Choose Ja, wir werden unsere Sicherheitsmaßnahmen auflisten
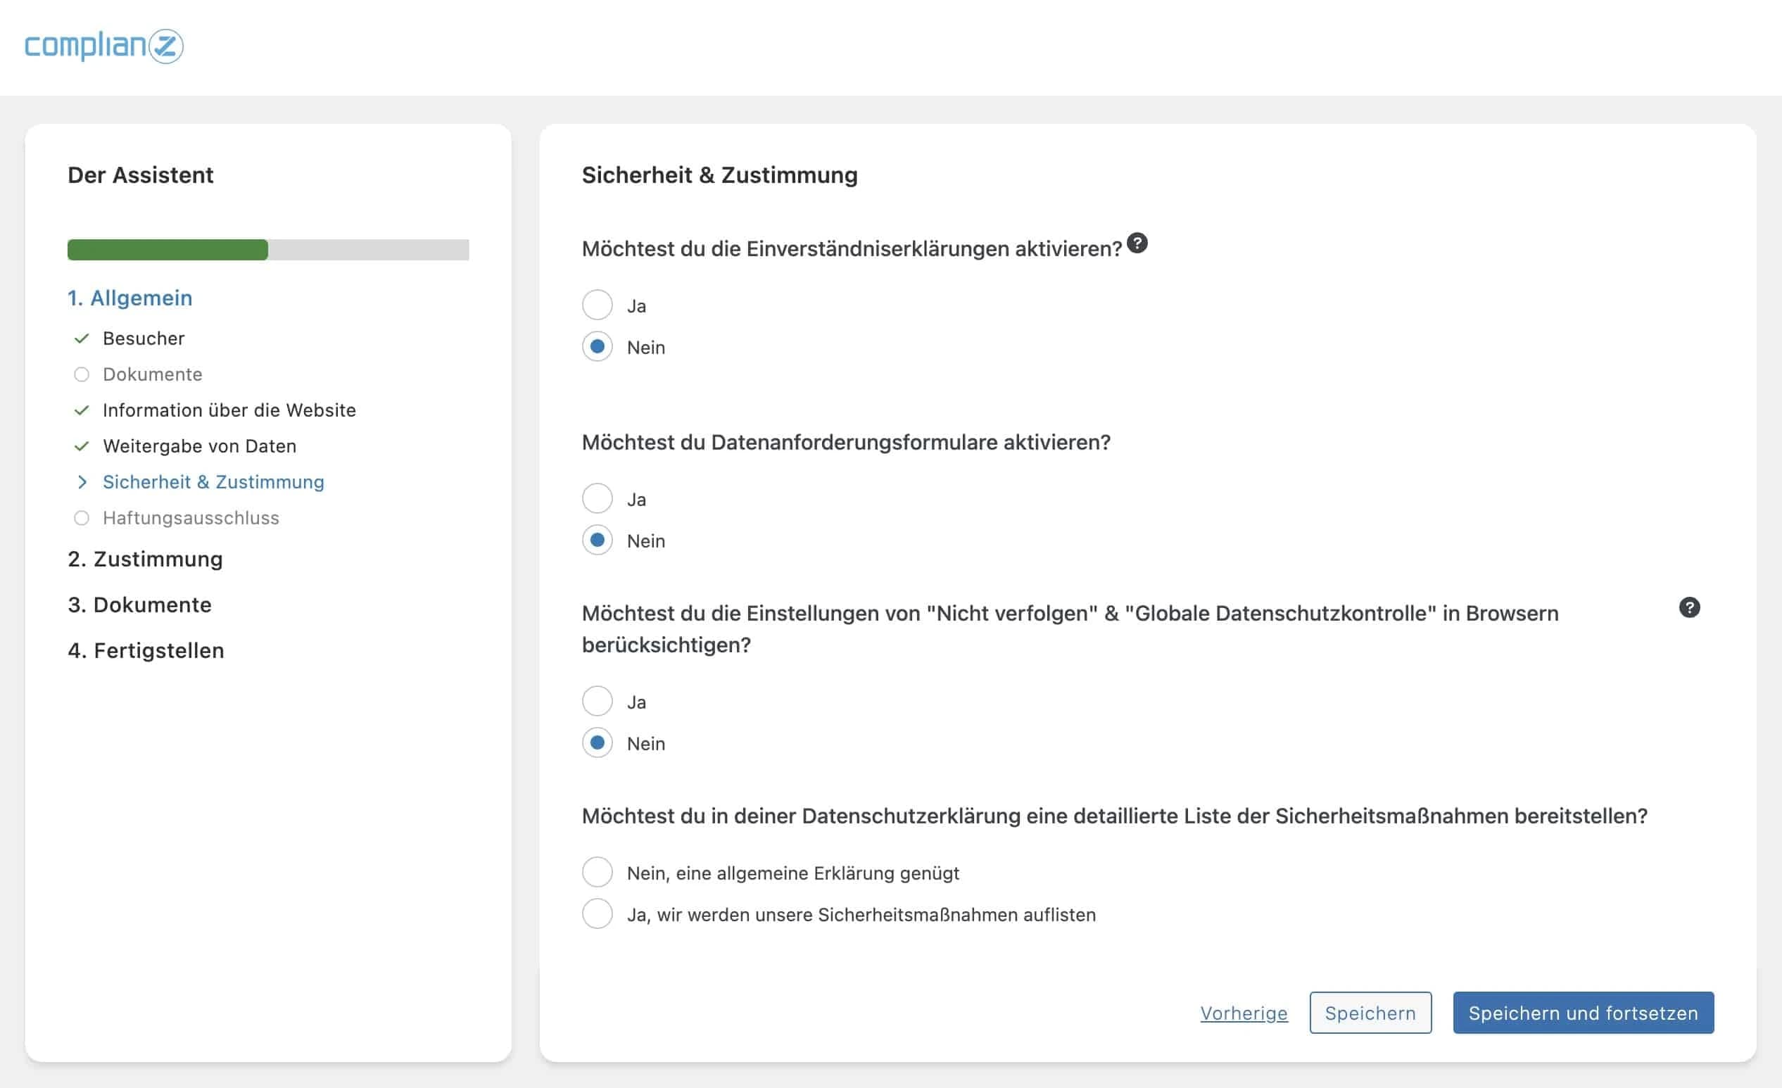 598,913
